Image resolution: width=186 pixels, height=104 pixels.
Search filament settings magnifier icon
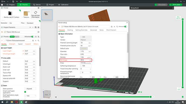point(117,27)
